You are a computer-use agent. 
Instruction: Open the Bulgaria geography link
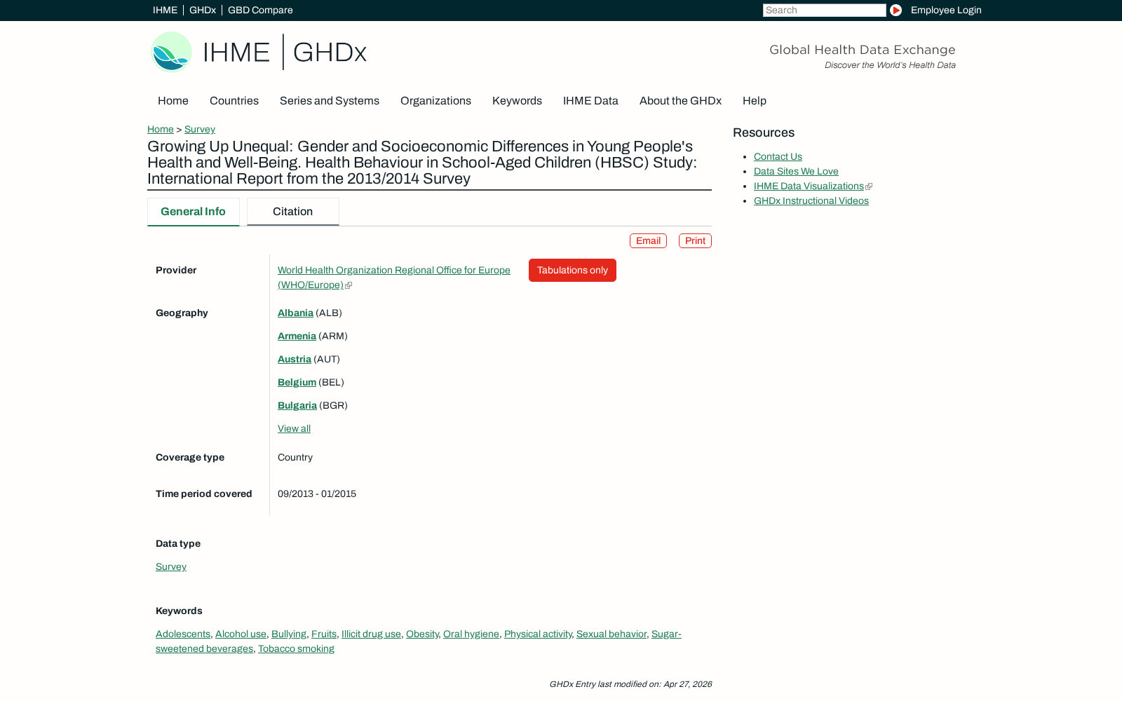pyautogui.click(x=297, y=406)
